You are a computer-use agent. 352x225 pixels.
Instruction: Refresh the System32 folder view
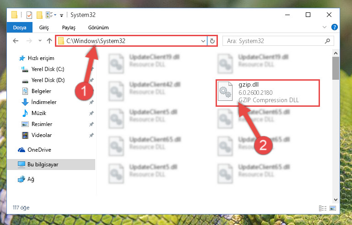tap(212, 41)
